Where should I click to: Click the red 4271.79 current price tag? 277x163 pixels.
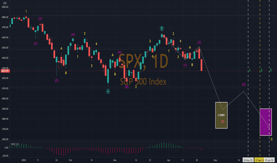tap(5, 71)
